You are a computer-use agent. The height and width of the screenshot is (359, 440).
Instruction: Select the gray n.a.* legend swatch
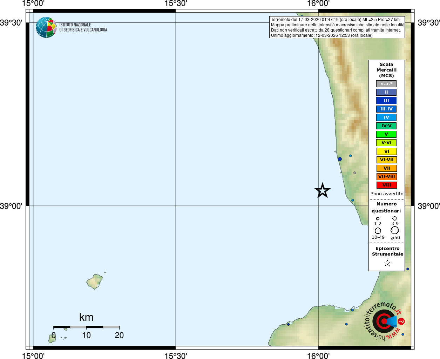pyautogui.click(x=386, y=84)
